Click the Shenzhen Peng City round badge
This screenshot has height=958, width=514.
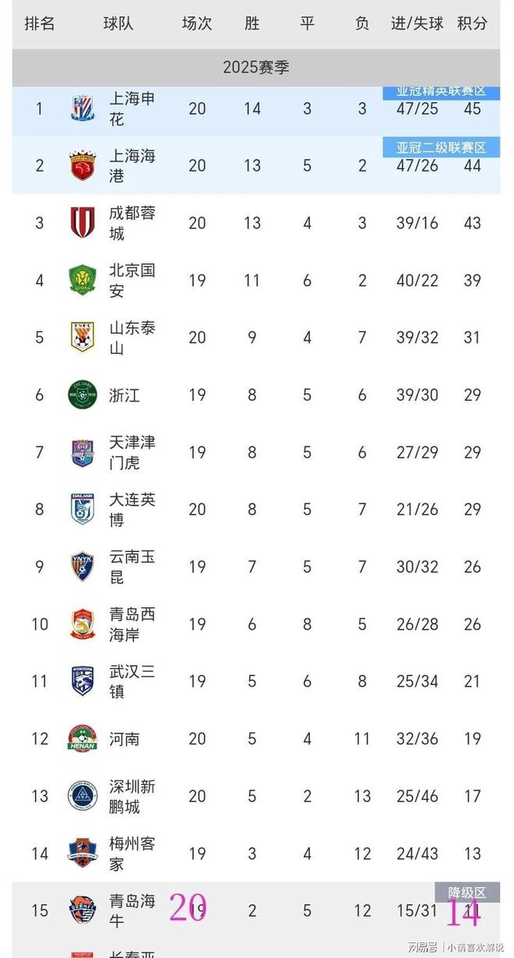[82, 796]
